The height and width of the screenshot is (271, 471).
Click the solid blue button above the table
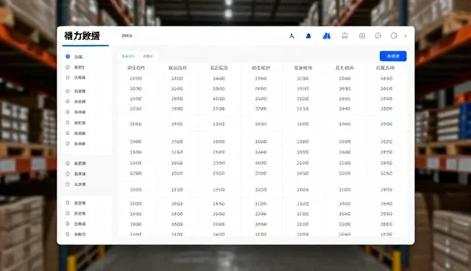coord(393,56)
